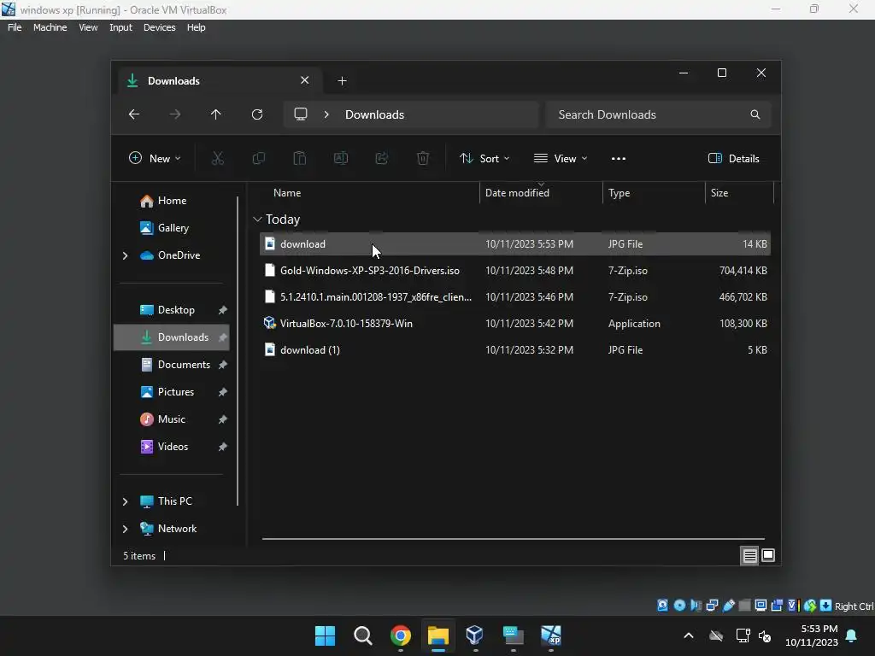Open VirtualBox Help menu
This screenshot has height=656, width=875.
tap(196, 27)
